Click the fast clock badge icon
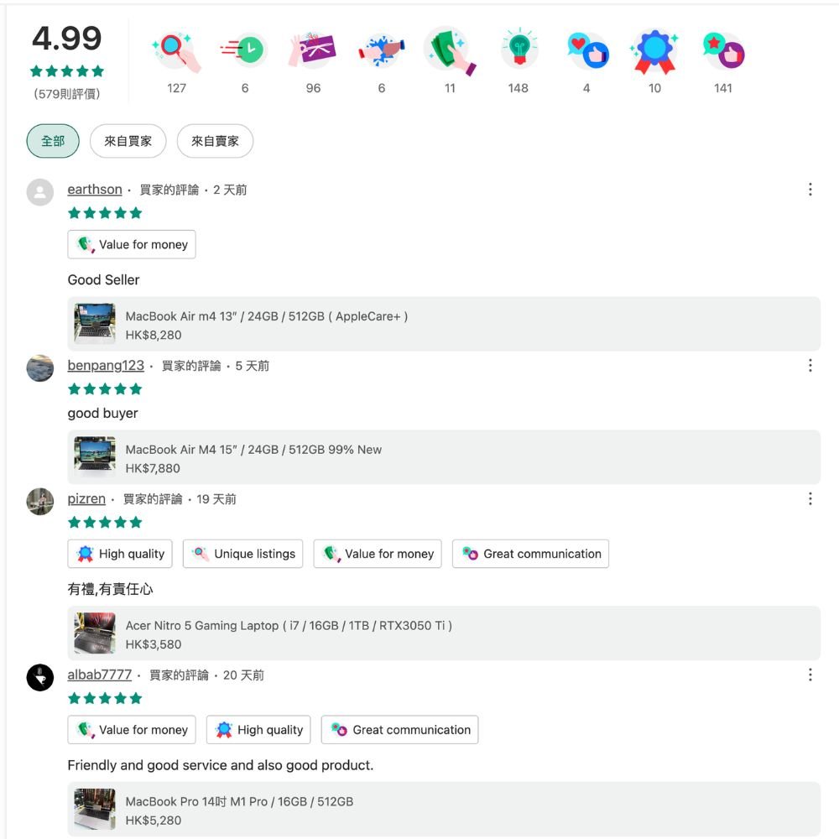This screenshot has height=839, width=839. 244,52
